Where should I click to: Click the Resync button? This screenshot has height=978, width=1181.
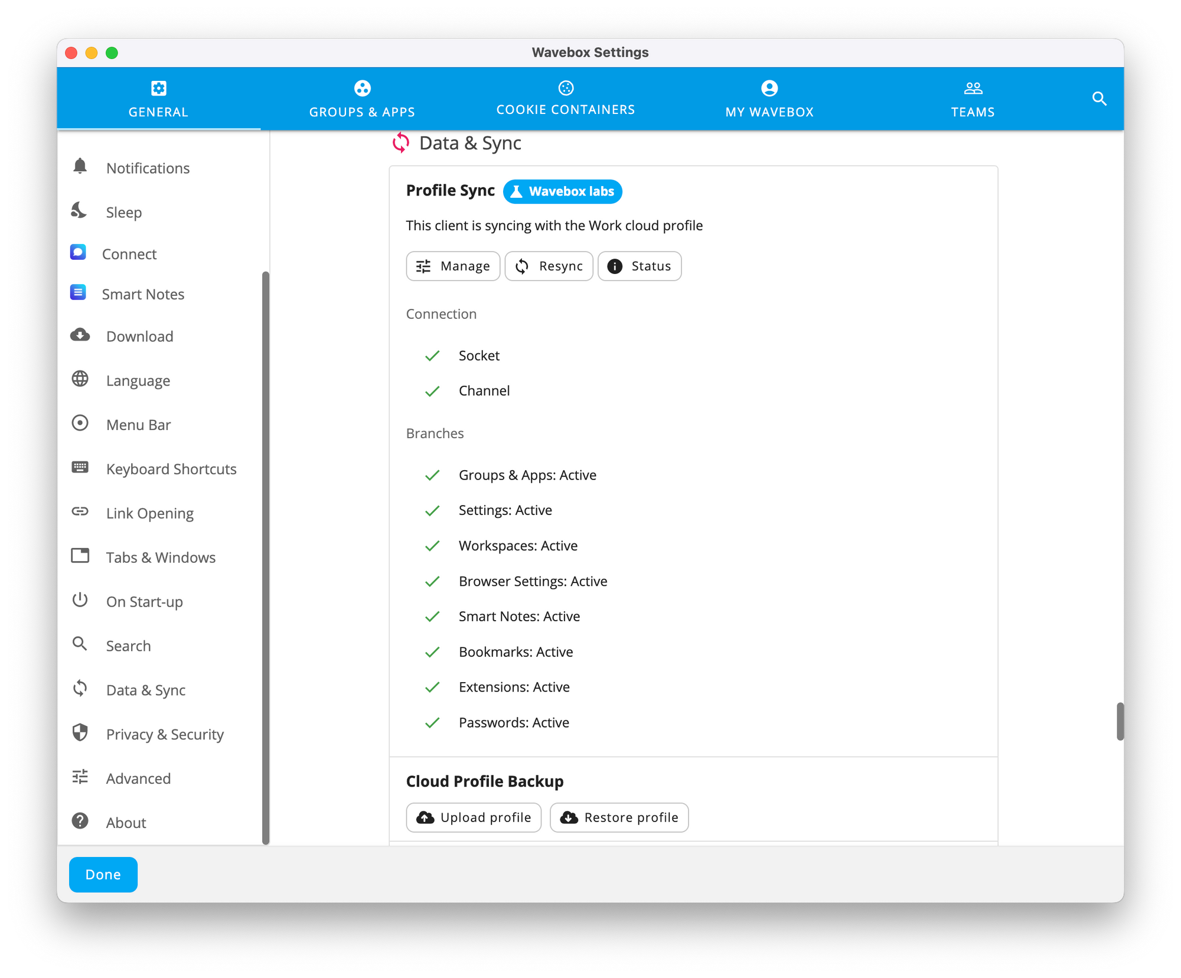(x=549, y=266)
